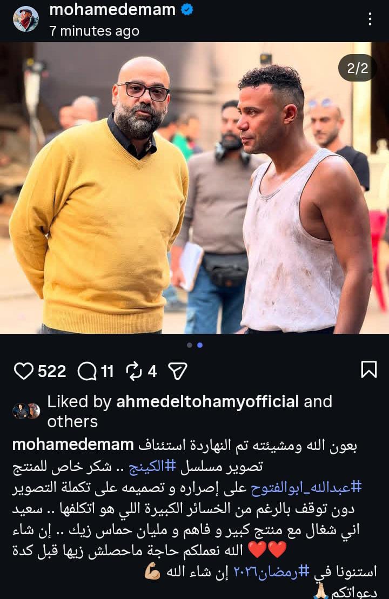Open ahmedeltohamyofficial profile link
Screen dimensions: 389x599
[207, 401]
